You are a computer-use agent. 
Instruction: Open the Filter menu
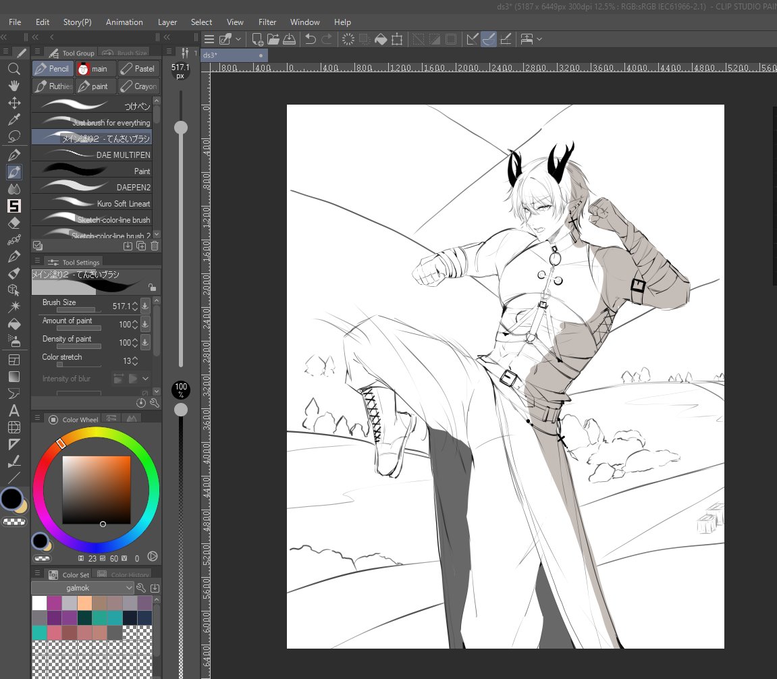tap(267, 22)
